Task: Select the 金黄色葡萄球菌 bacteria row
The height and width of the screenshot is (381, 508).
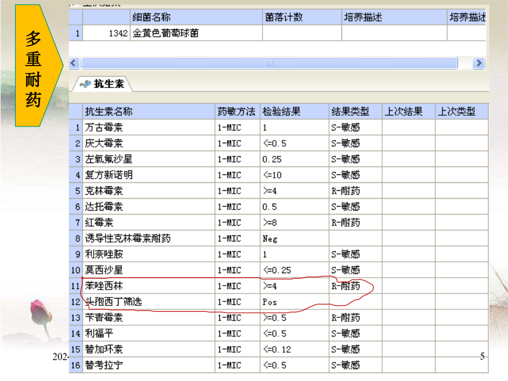Action: click(x=165, y=33)
